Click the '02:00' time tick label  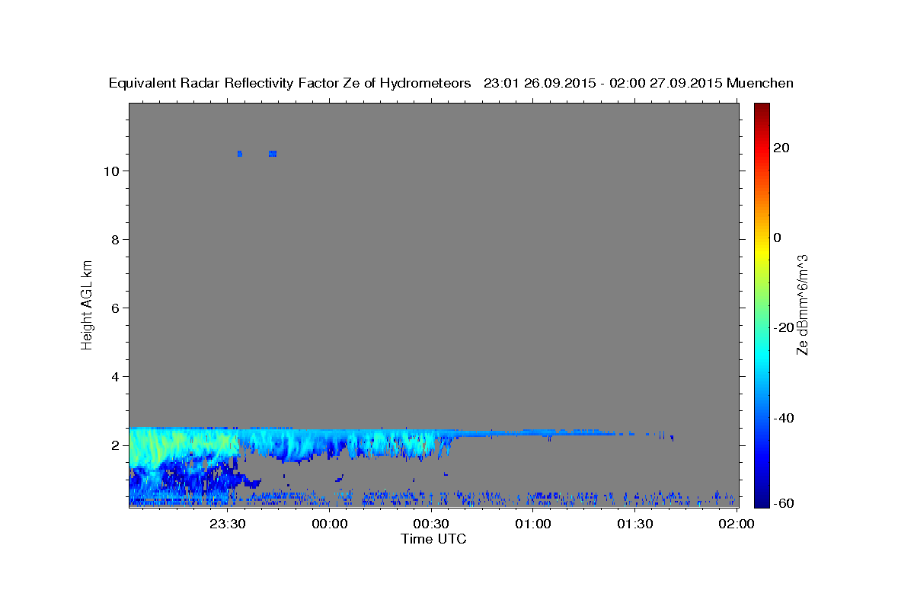(737, 524)
